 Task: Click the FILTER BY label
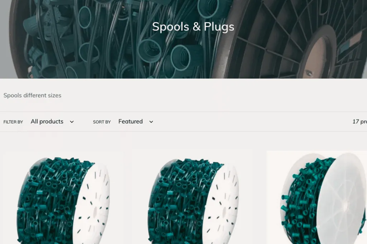pos(13,122)
